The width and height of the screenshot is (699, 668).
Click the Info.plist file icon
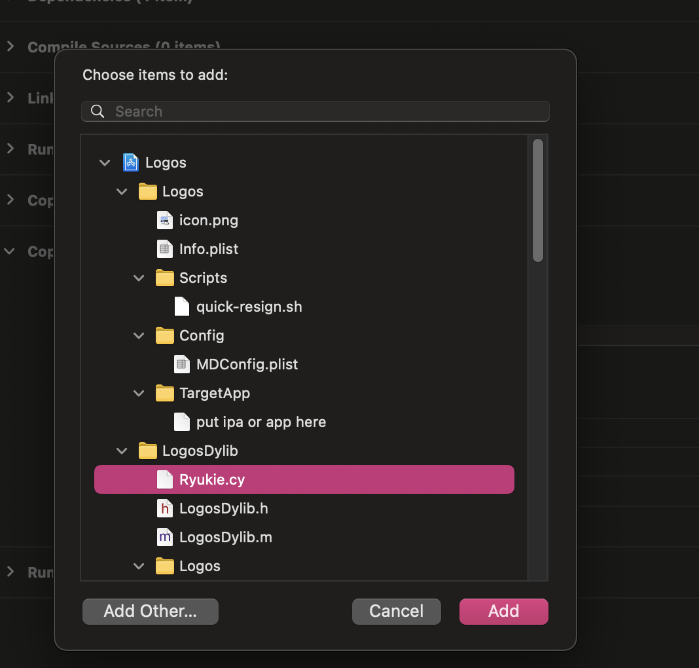point(165,249)
